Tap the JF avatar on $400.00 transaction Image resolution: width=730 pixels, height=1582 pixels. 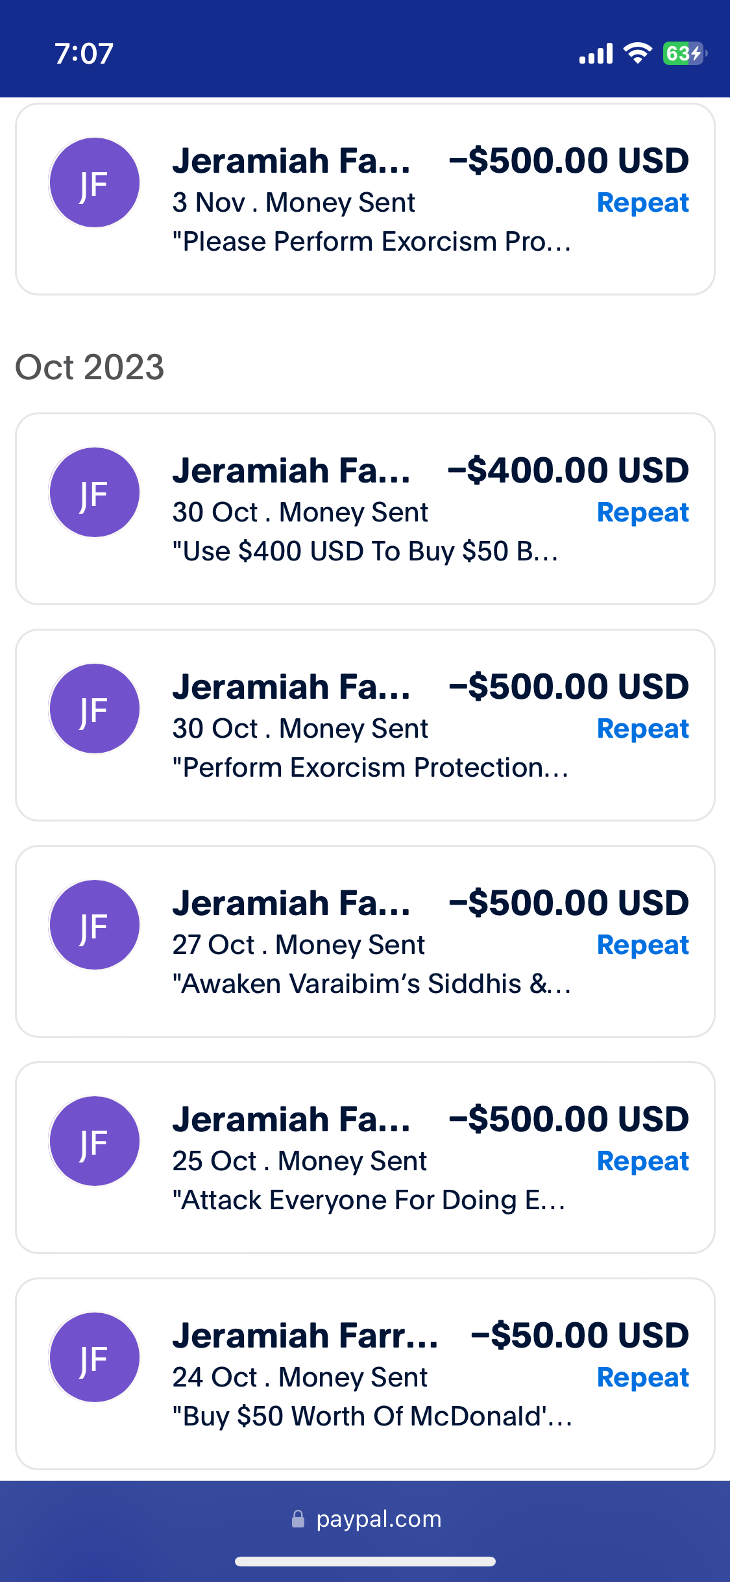tap(95, 492)
